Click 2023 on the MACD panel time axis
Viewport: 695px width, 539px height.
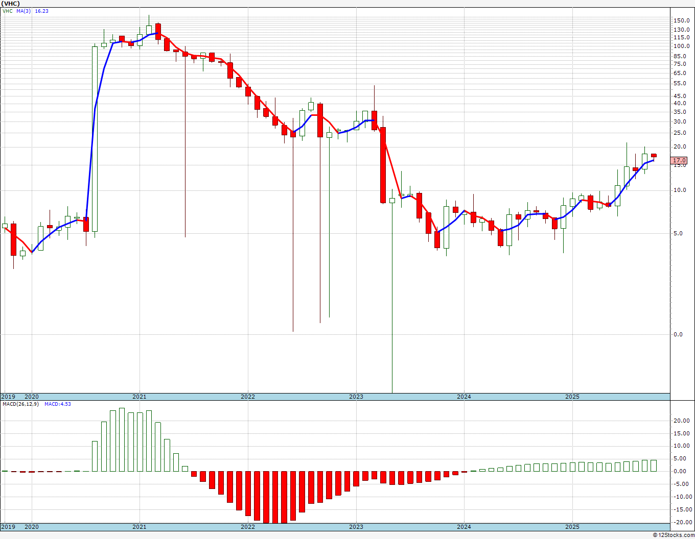(356, 527)
